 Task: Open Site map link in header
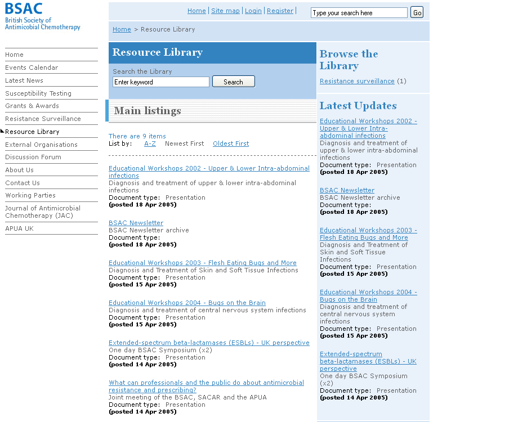225,11
